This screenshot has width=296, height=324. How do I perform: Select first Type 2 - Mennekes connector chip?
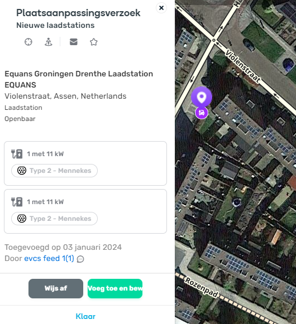tap(54, 171)
